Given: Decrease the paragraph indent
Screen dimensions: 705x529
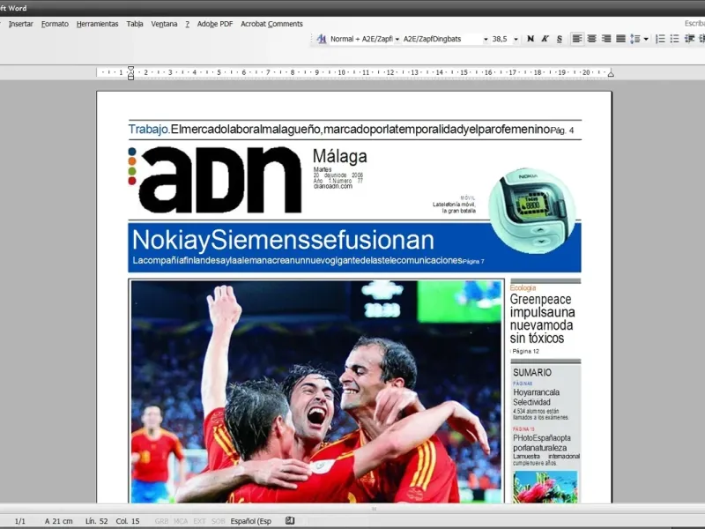Looking at the screenshot, I should tap(689, 39).
